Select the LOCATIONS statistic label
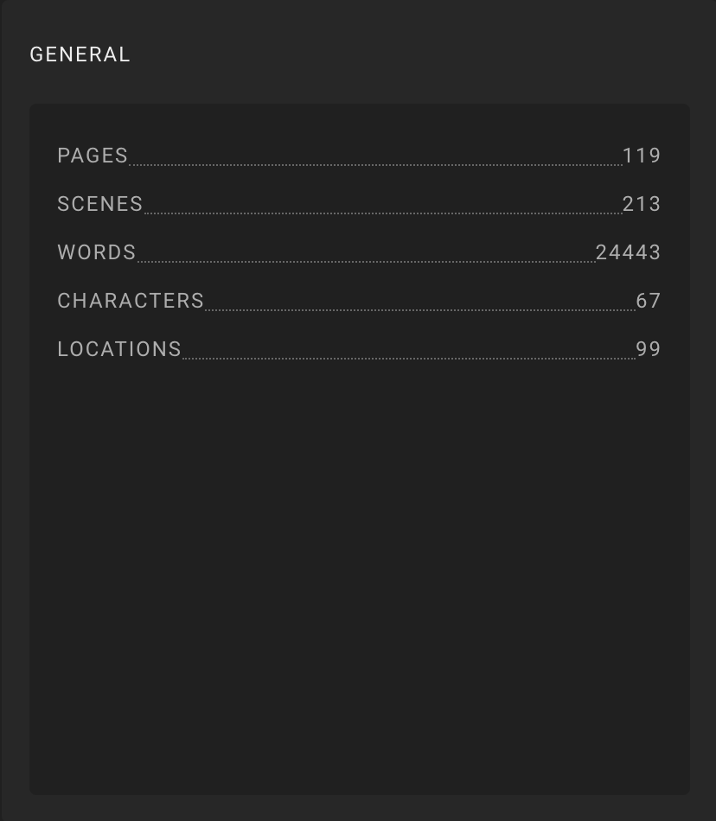 119,349
